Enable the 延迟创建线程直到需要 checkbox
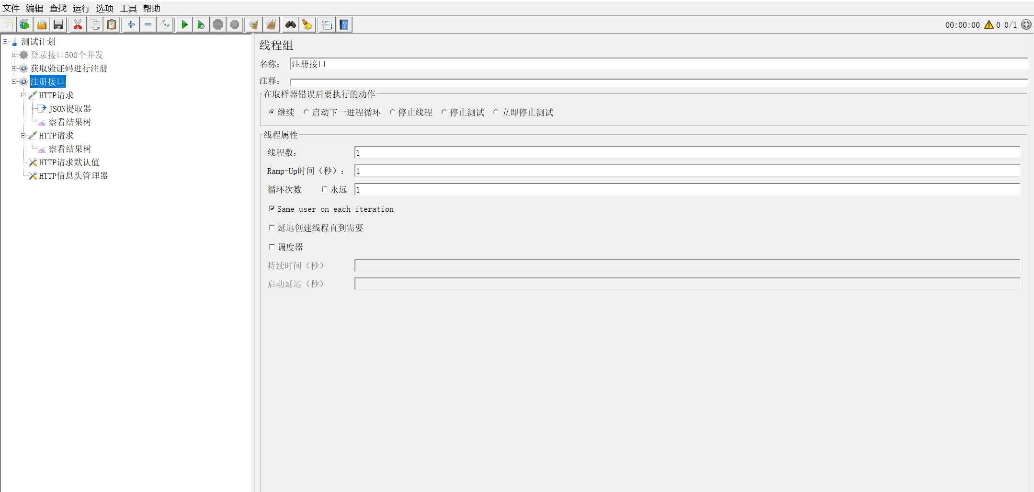Screen dimensions: 1034x492 click(272, 228)
